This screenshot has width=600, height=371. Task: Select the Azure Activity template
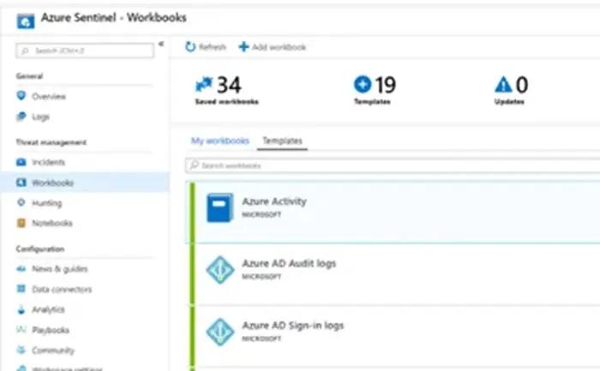pos(393,212)
